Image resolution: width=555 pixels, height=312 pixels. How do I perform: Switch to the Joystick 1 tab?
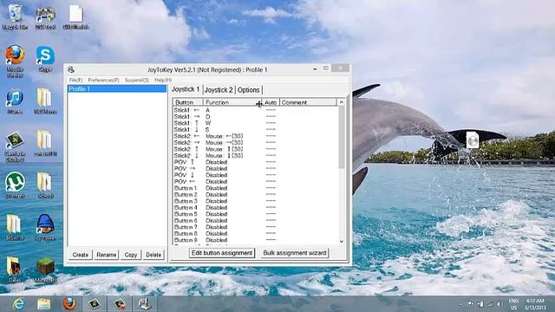[186, 89]
